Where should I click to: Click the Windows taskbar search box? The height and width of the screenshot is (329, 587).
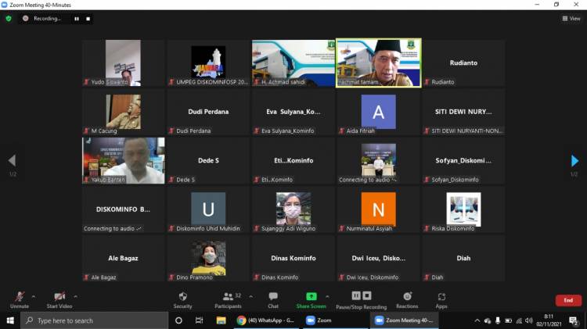pos(94,320)
